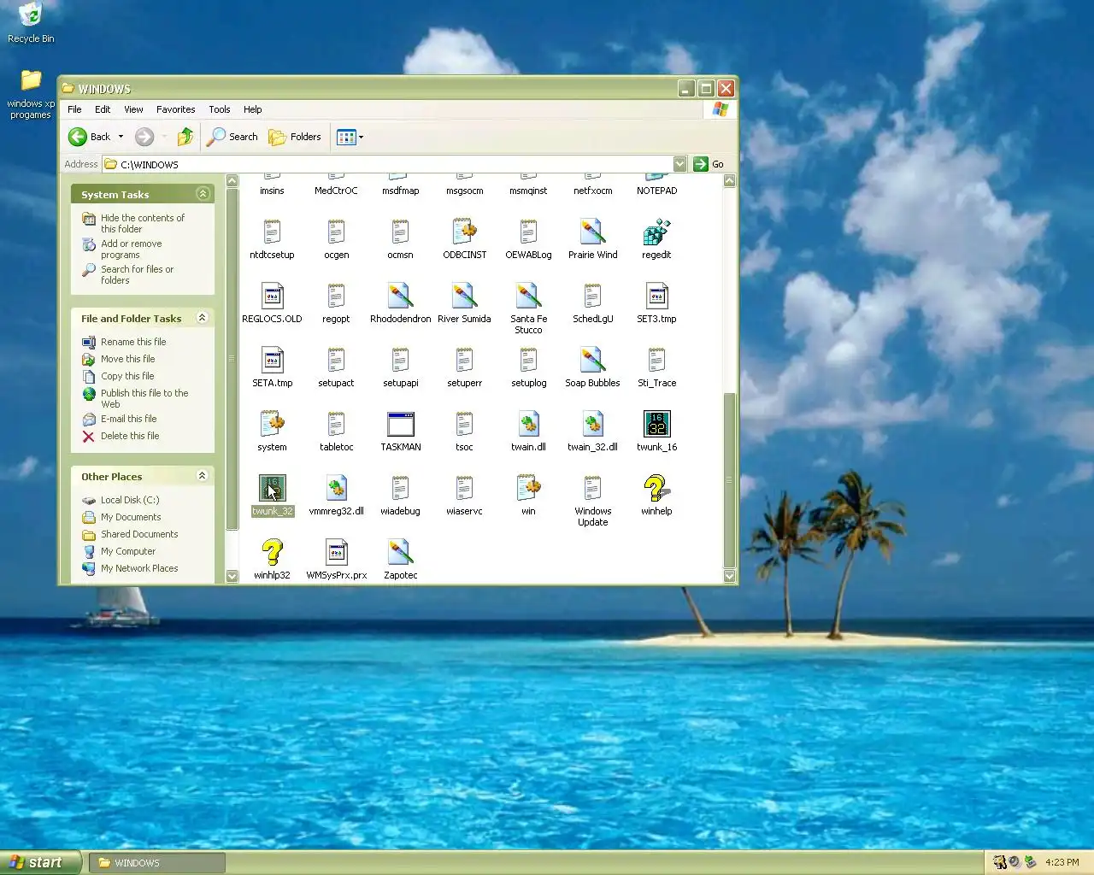Click Hide the contents of this folder

[x=142, y=224]
